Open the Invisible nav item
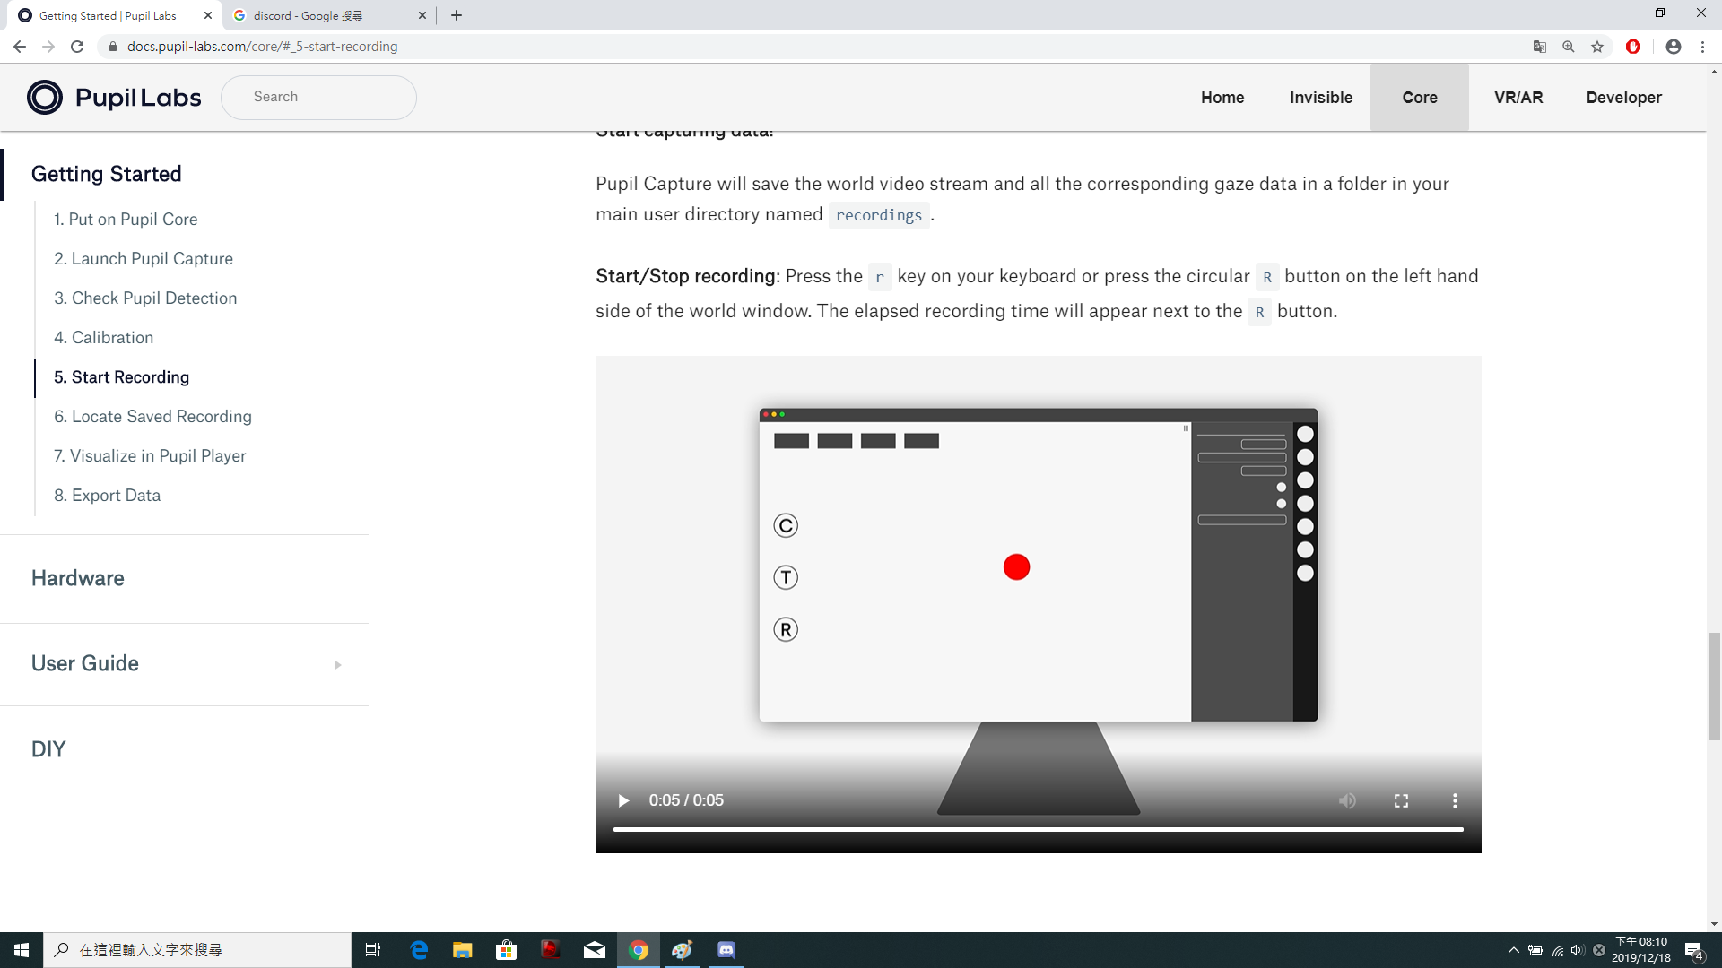Viewport: 1722px width, 968px height. [1321, 98]
